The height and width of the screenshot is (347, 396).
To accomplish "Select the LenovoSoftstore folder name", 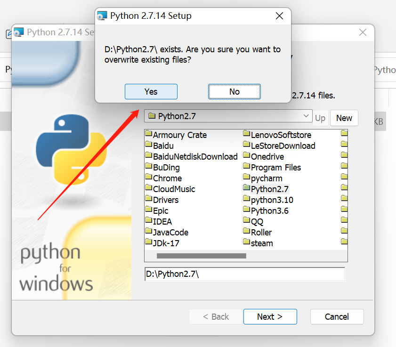I will click(281, 135).
